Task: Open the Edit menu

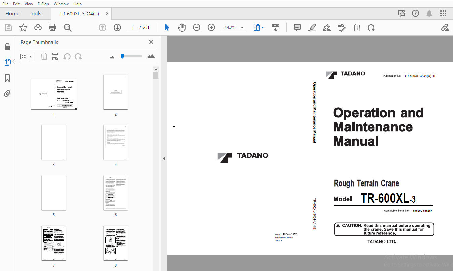Action: [x=16, y=4]
